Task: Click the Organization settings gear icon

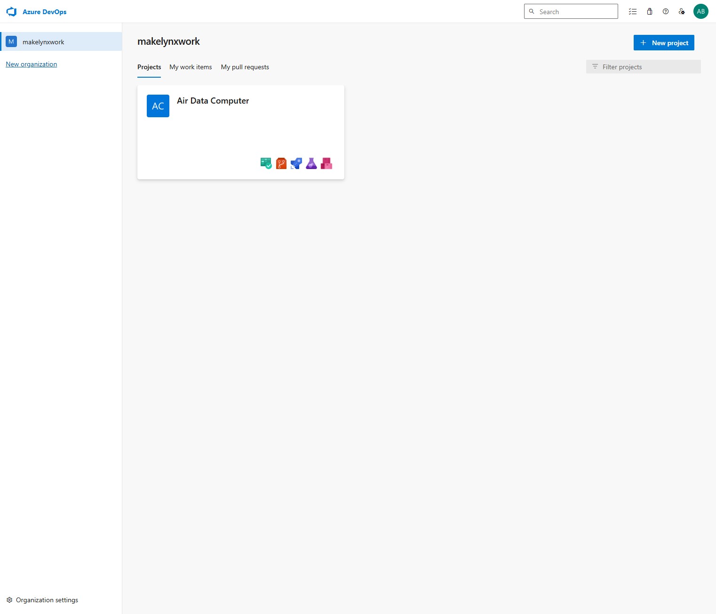Action: tap(9, 600)
